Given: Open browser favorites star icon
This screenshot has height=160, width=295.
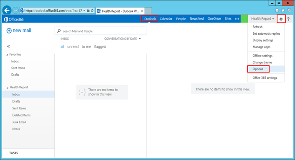Looking at the screenshot, I should pos(283,10).
